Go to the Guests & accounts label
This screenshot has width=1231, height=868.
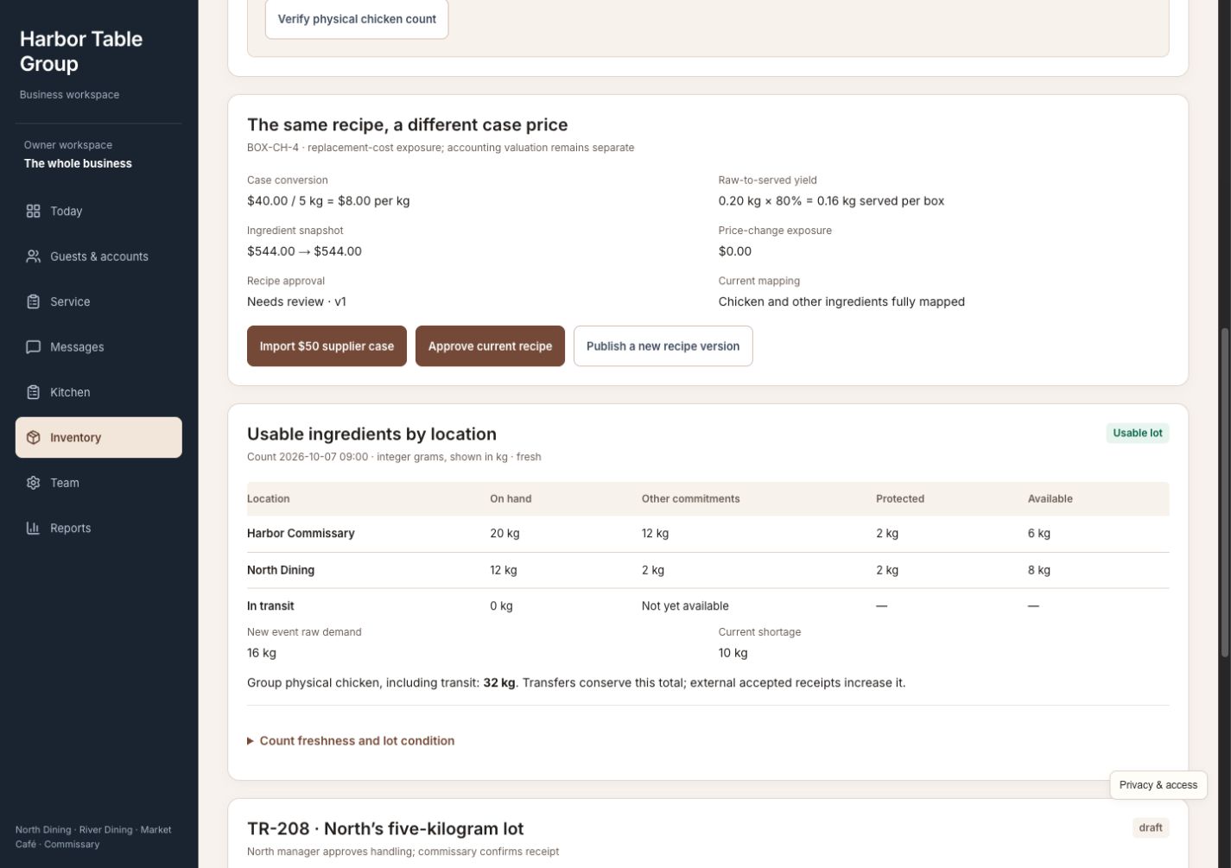[x=99, y=257]
